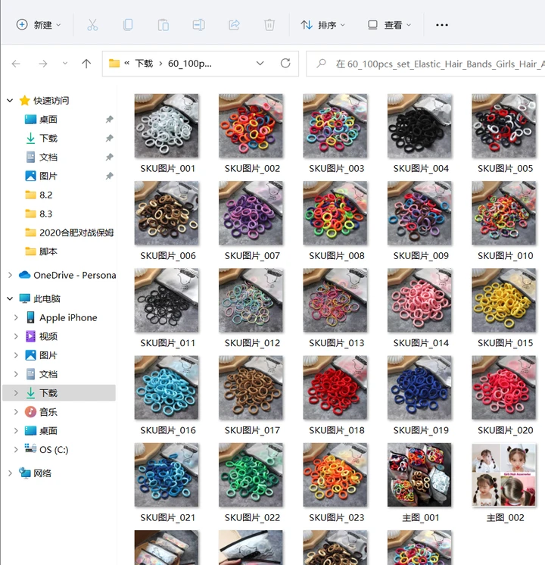The image size is (545, 565).
Task: Go back with the left arrow
Action: [x=16, y=64]
